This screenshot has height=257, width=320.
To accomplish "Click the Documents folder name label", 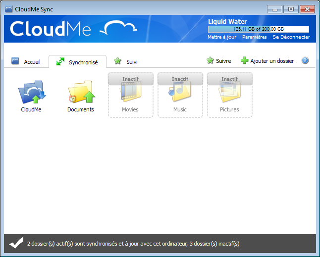I will tap(81, 109).
